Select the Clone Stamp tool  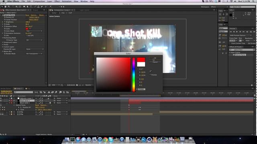[39, 7]
